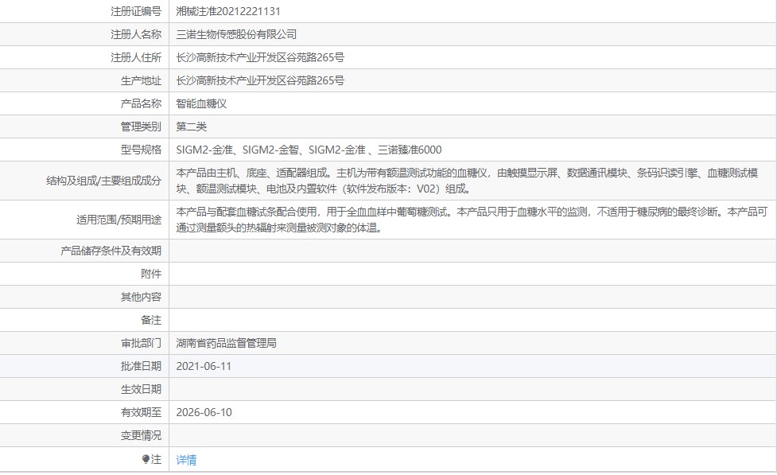The height and width of the screenshot is (475, 777).
Task: Click the 管理类别 label
Action: (141, 127)
